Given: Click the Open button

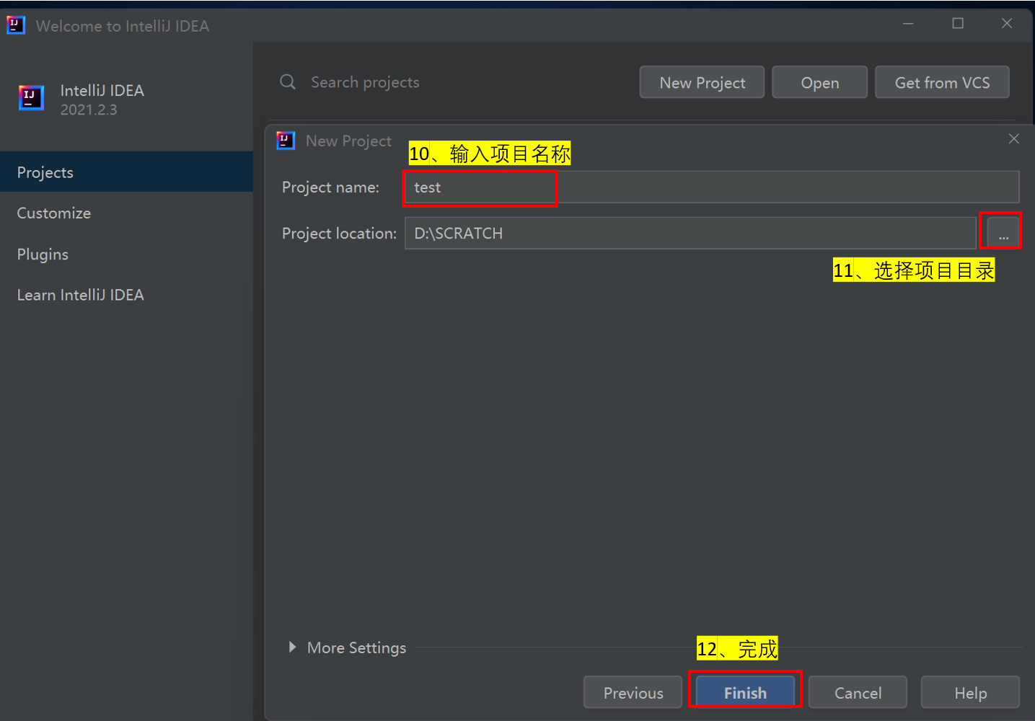Looking at the screenshot, I should click(x=819, y=83).
